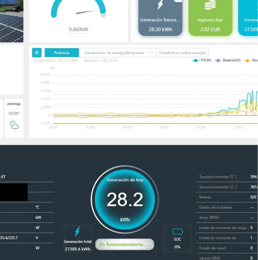Click the blue lightning icon above Generación total

(x=77, y=231)
